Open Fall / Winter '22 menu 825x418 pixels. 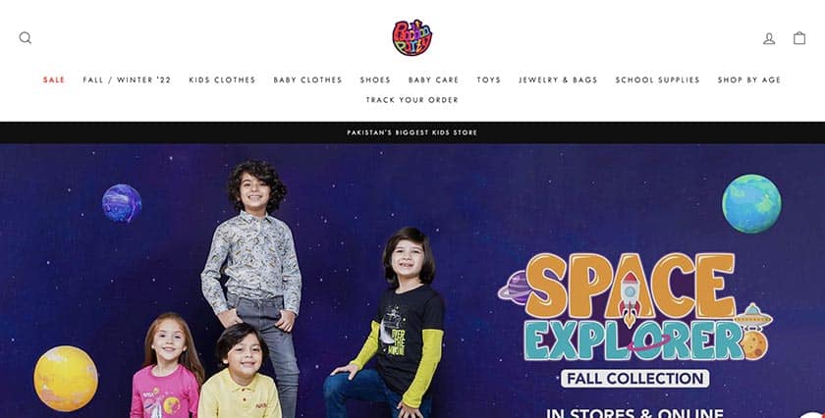pyautogui.click(x=127, y=79)
